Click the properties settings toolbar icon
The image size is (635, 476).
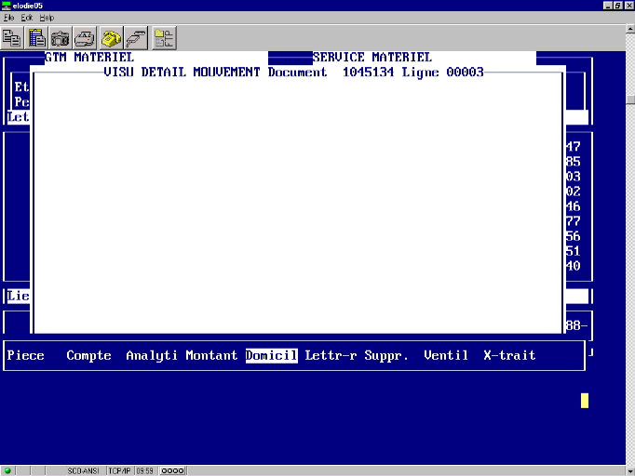(x=165, y=38)
